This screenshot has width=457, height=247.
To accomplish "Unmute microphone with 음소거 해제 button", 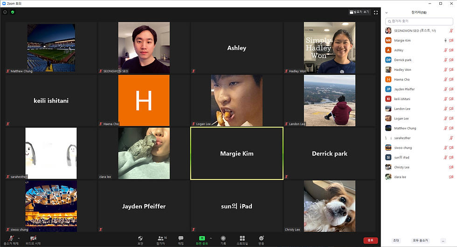I will tap(11, 240).
